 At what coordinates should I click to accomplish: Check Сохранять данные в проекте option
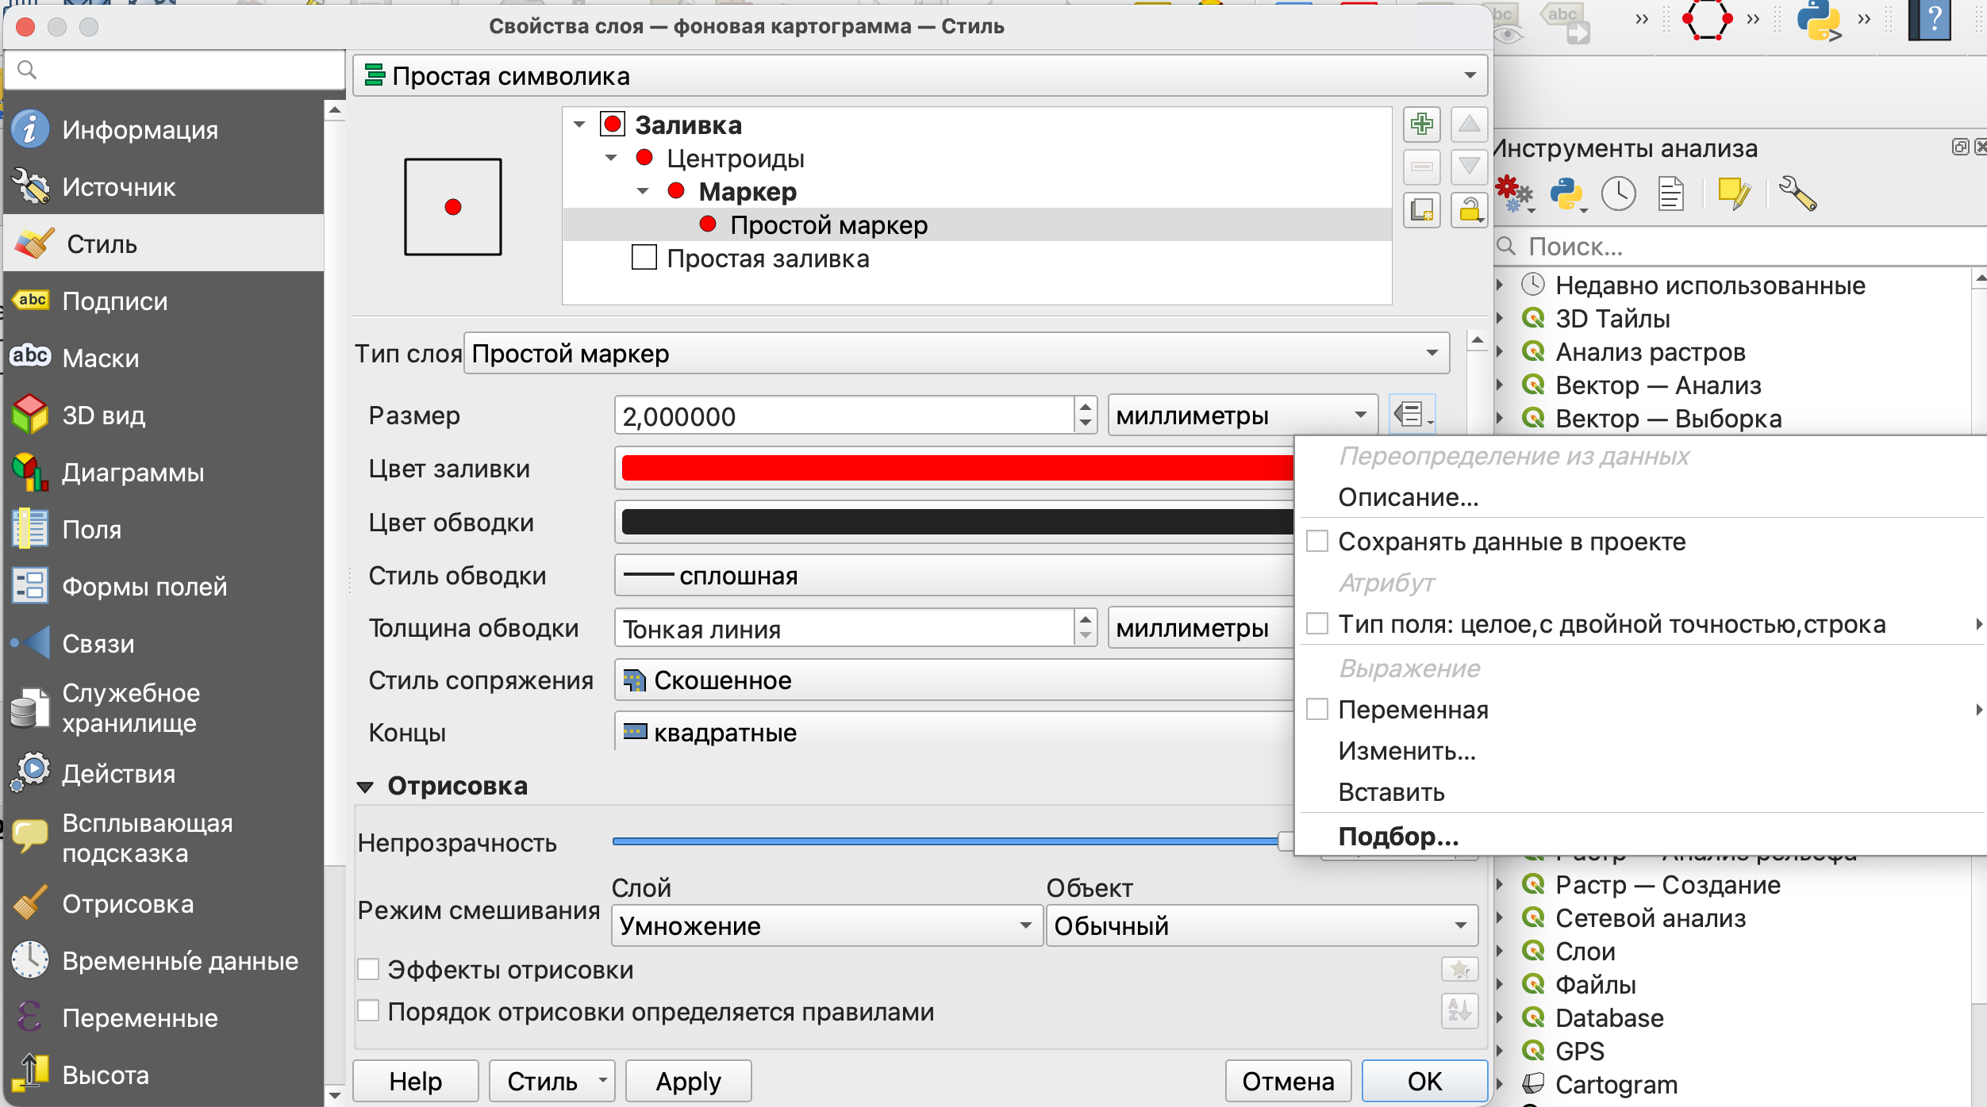pyautogui.click(x=1317, y=542)
